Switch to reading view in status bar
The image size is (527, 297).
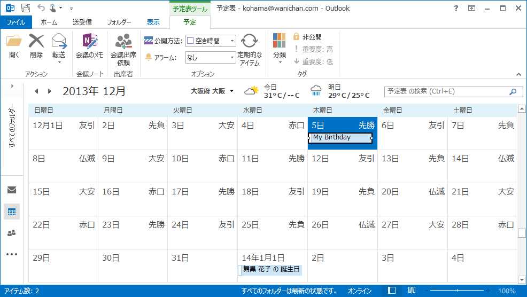(x=412, y=290)
